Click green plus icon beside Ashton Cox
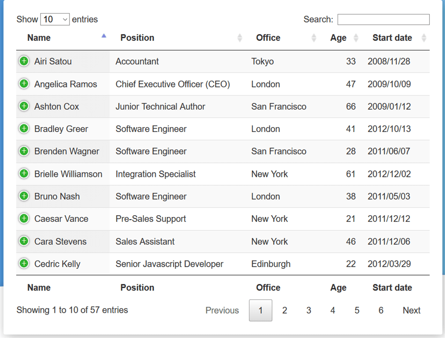The image size is (445, 338). pyautogui.click(x=24, y=106)
